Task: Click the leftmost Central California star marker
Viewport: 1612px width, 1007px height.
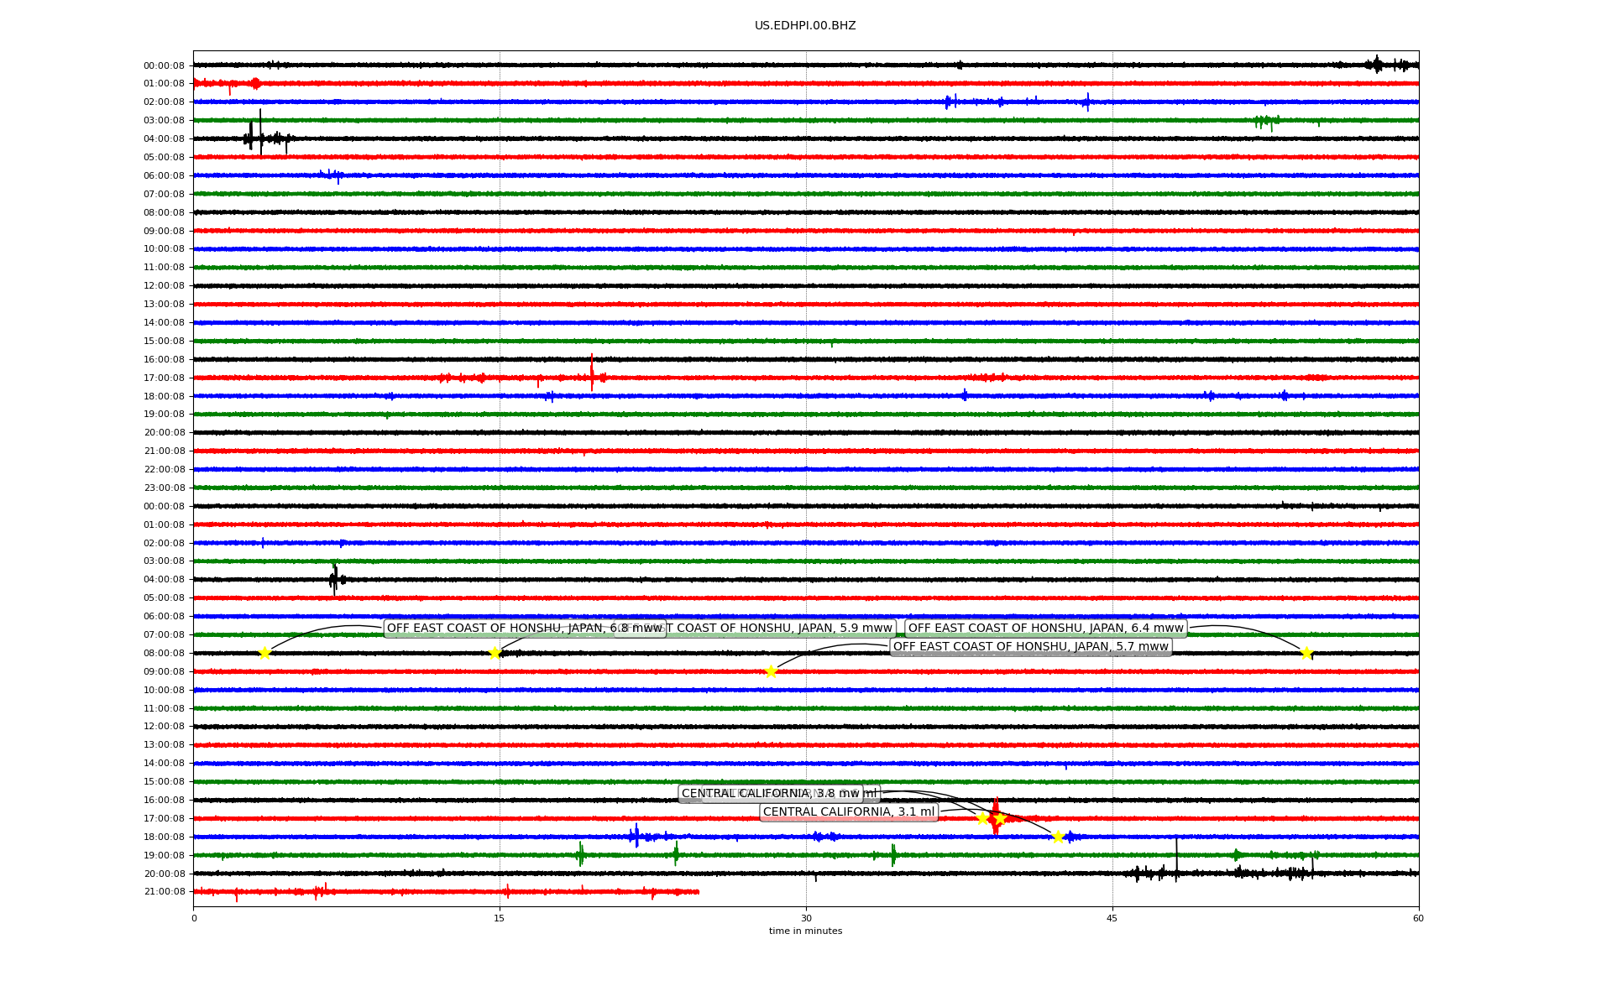Action: coord(982,818)
